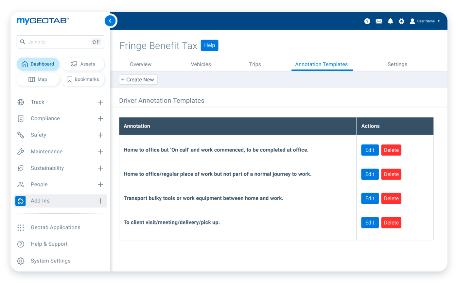
Task: Open the Trips tab
Action: tap(255, 64)
